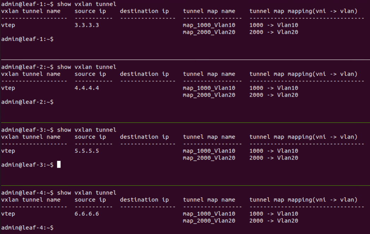The image size is (370, 234).
Task: Click map_2000_Vlan20 in the leaf-2 pane
Action: click(209, 95)
